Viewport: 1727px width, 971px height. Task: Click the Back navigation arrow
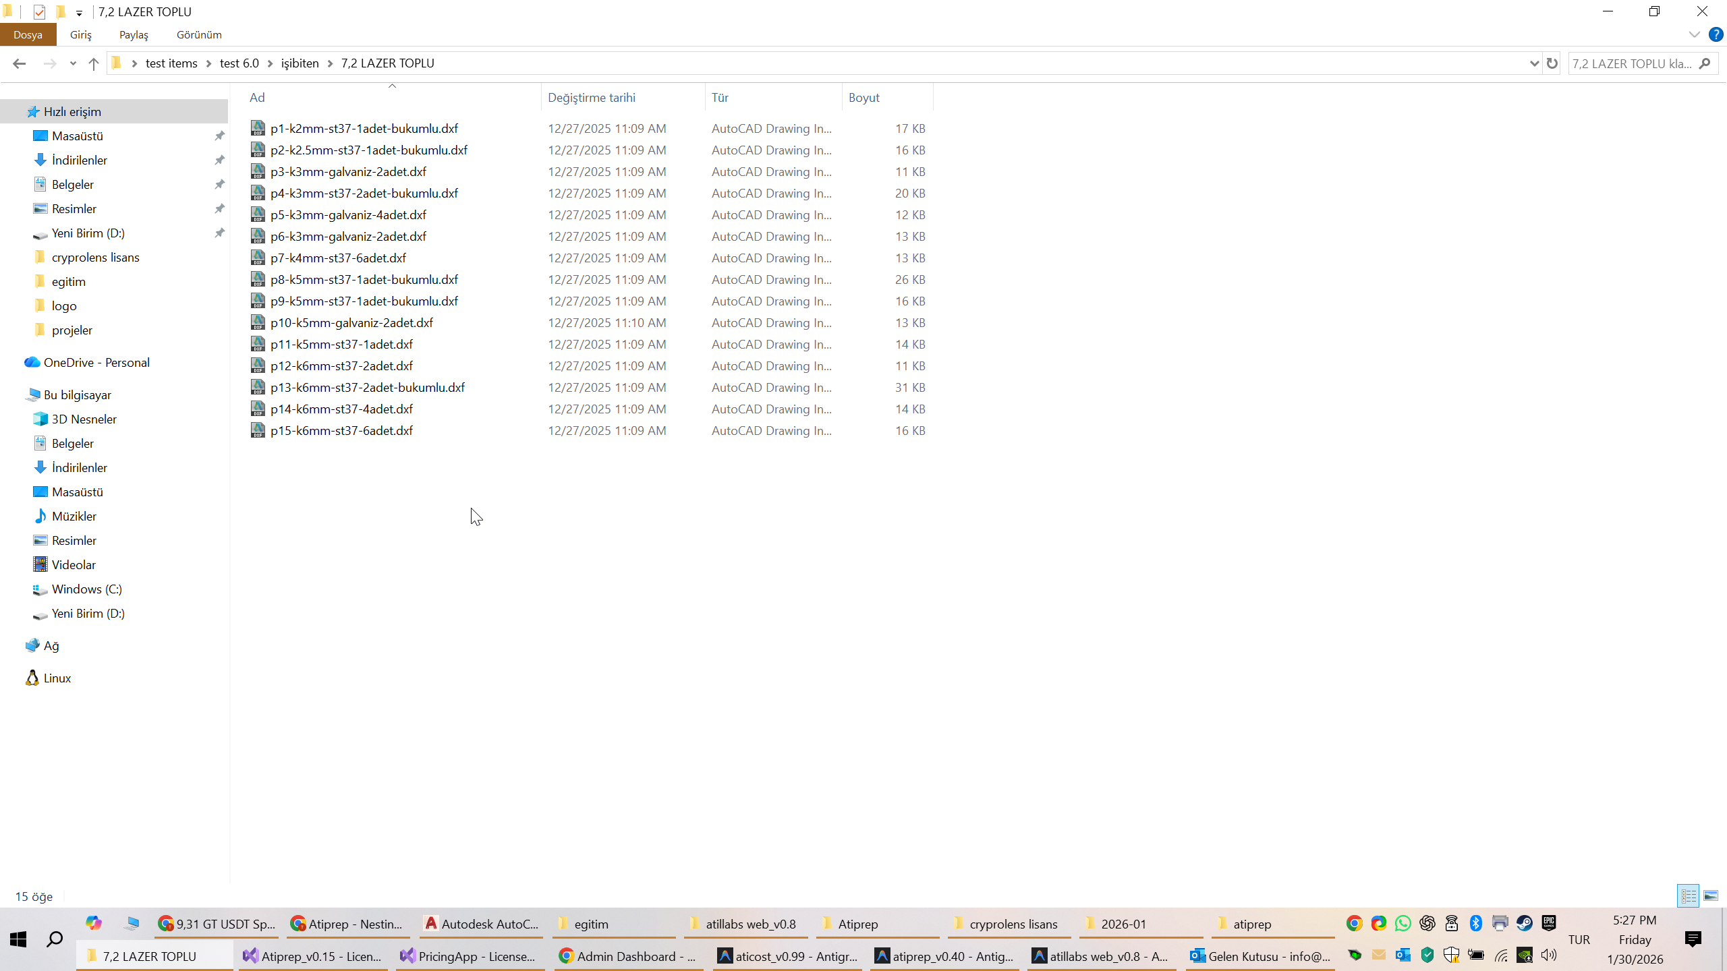pos(19,63)
